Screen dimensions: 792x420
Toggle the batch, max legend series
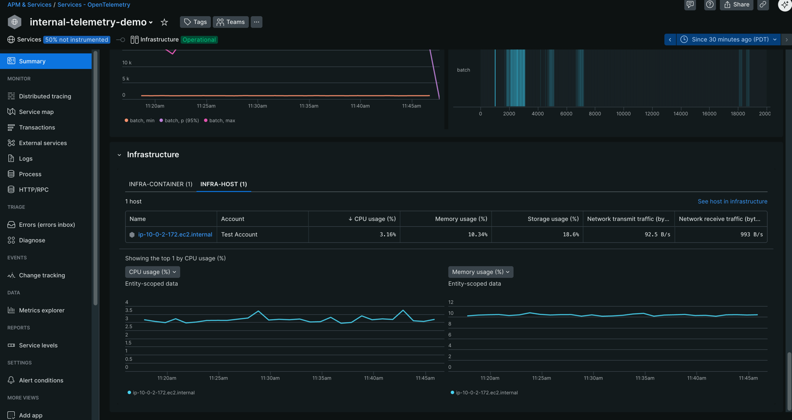[x=220, y=121]
